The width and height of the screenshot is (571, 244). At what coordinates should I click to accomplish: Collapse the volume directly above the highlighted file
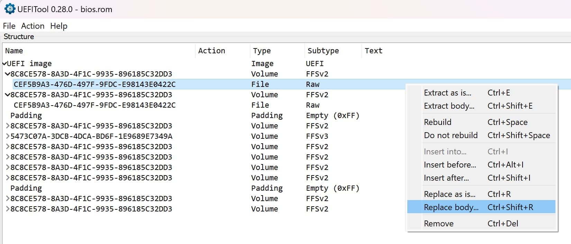click(8, 74)
